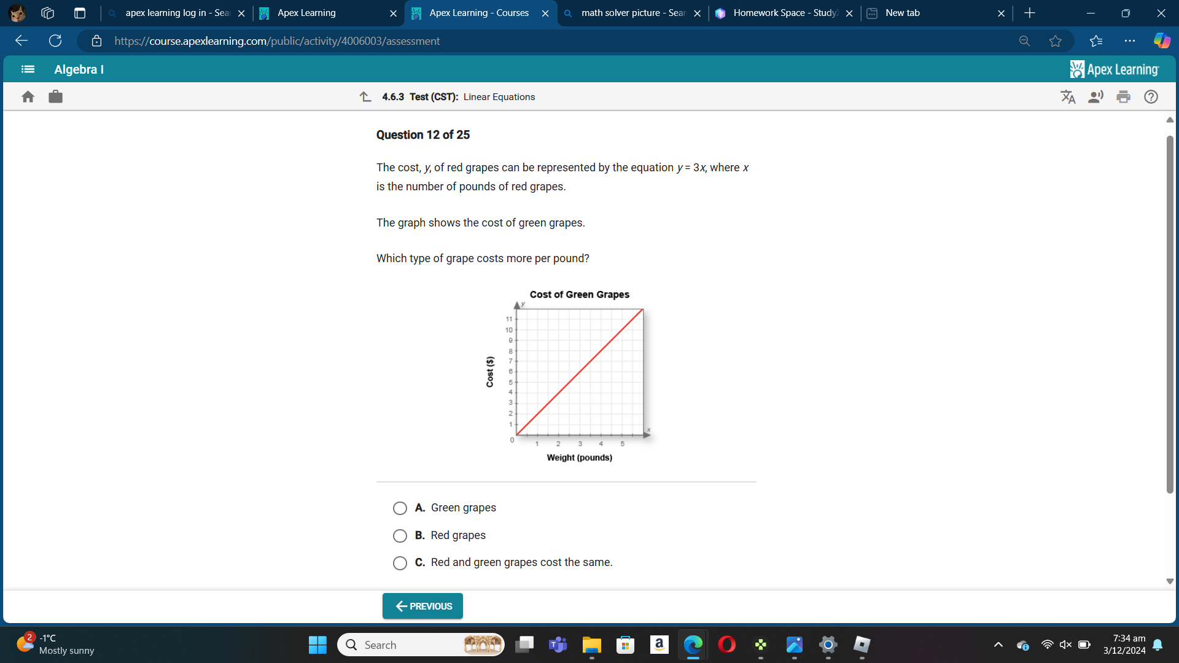Screen dimensions: 1179x663
Task: Click the briefcase/courses icon
Action: [x=55, y=96]
